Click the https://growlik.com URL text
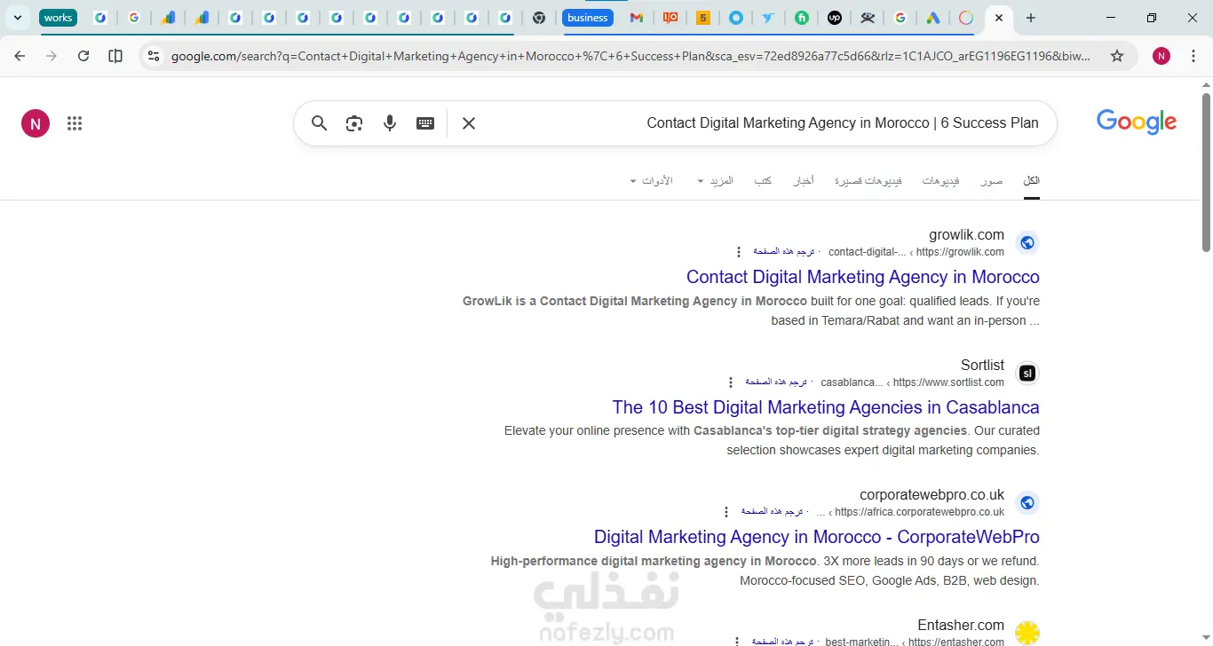Image resolution: width=1213 pixels, height=646 pixels. coord(960,252)
